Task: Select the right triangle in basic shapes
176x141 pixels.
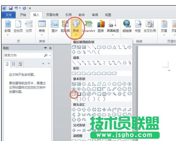Action: click(x=94, y=84)
